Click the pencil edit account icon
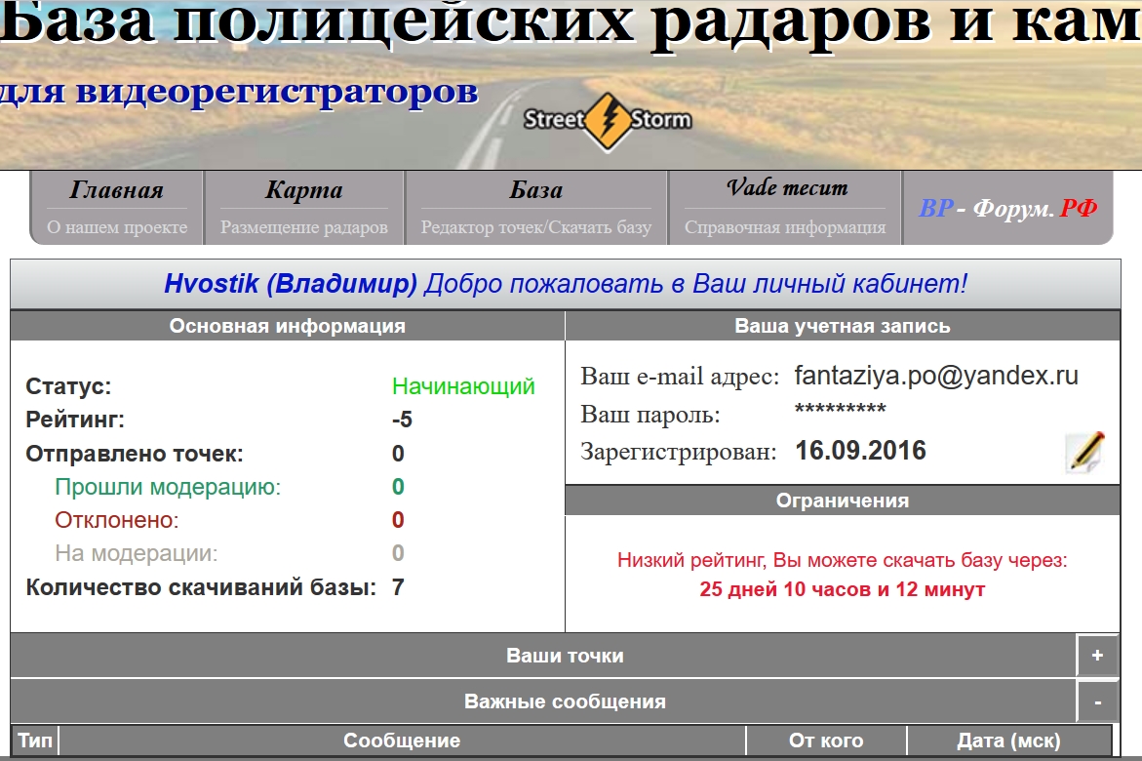Screen dimensions: 1142x761 [1084, 452]
